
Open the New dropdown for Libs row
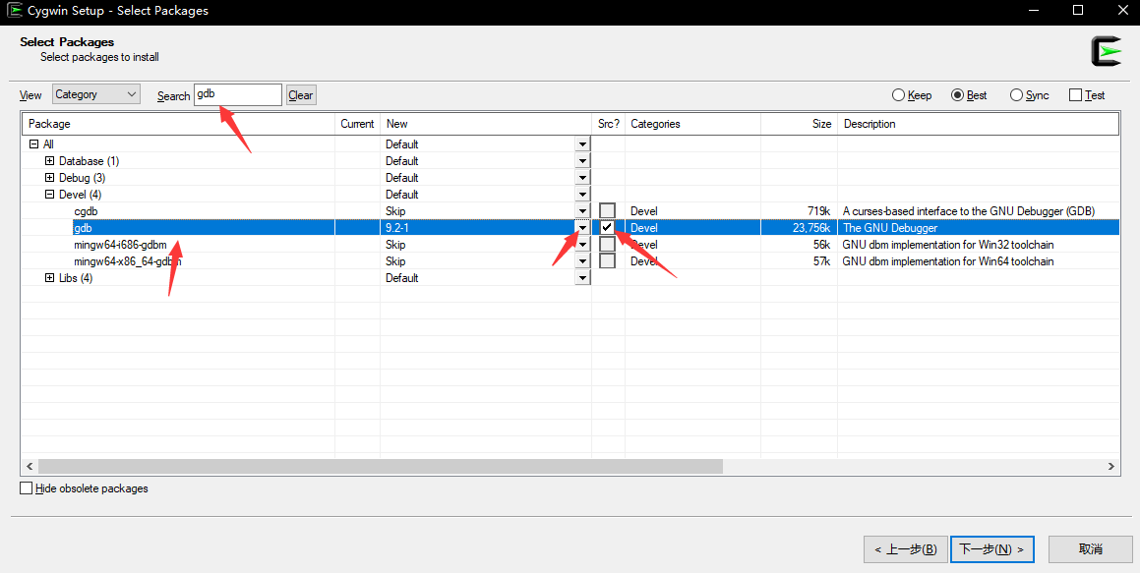pyautogui.click(x=582, y=277)
